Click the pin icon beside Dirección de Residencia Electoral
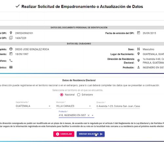 [138, 60]
